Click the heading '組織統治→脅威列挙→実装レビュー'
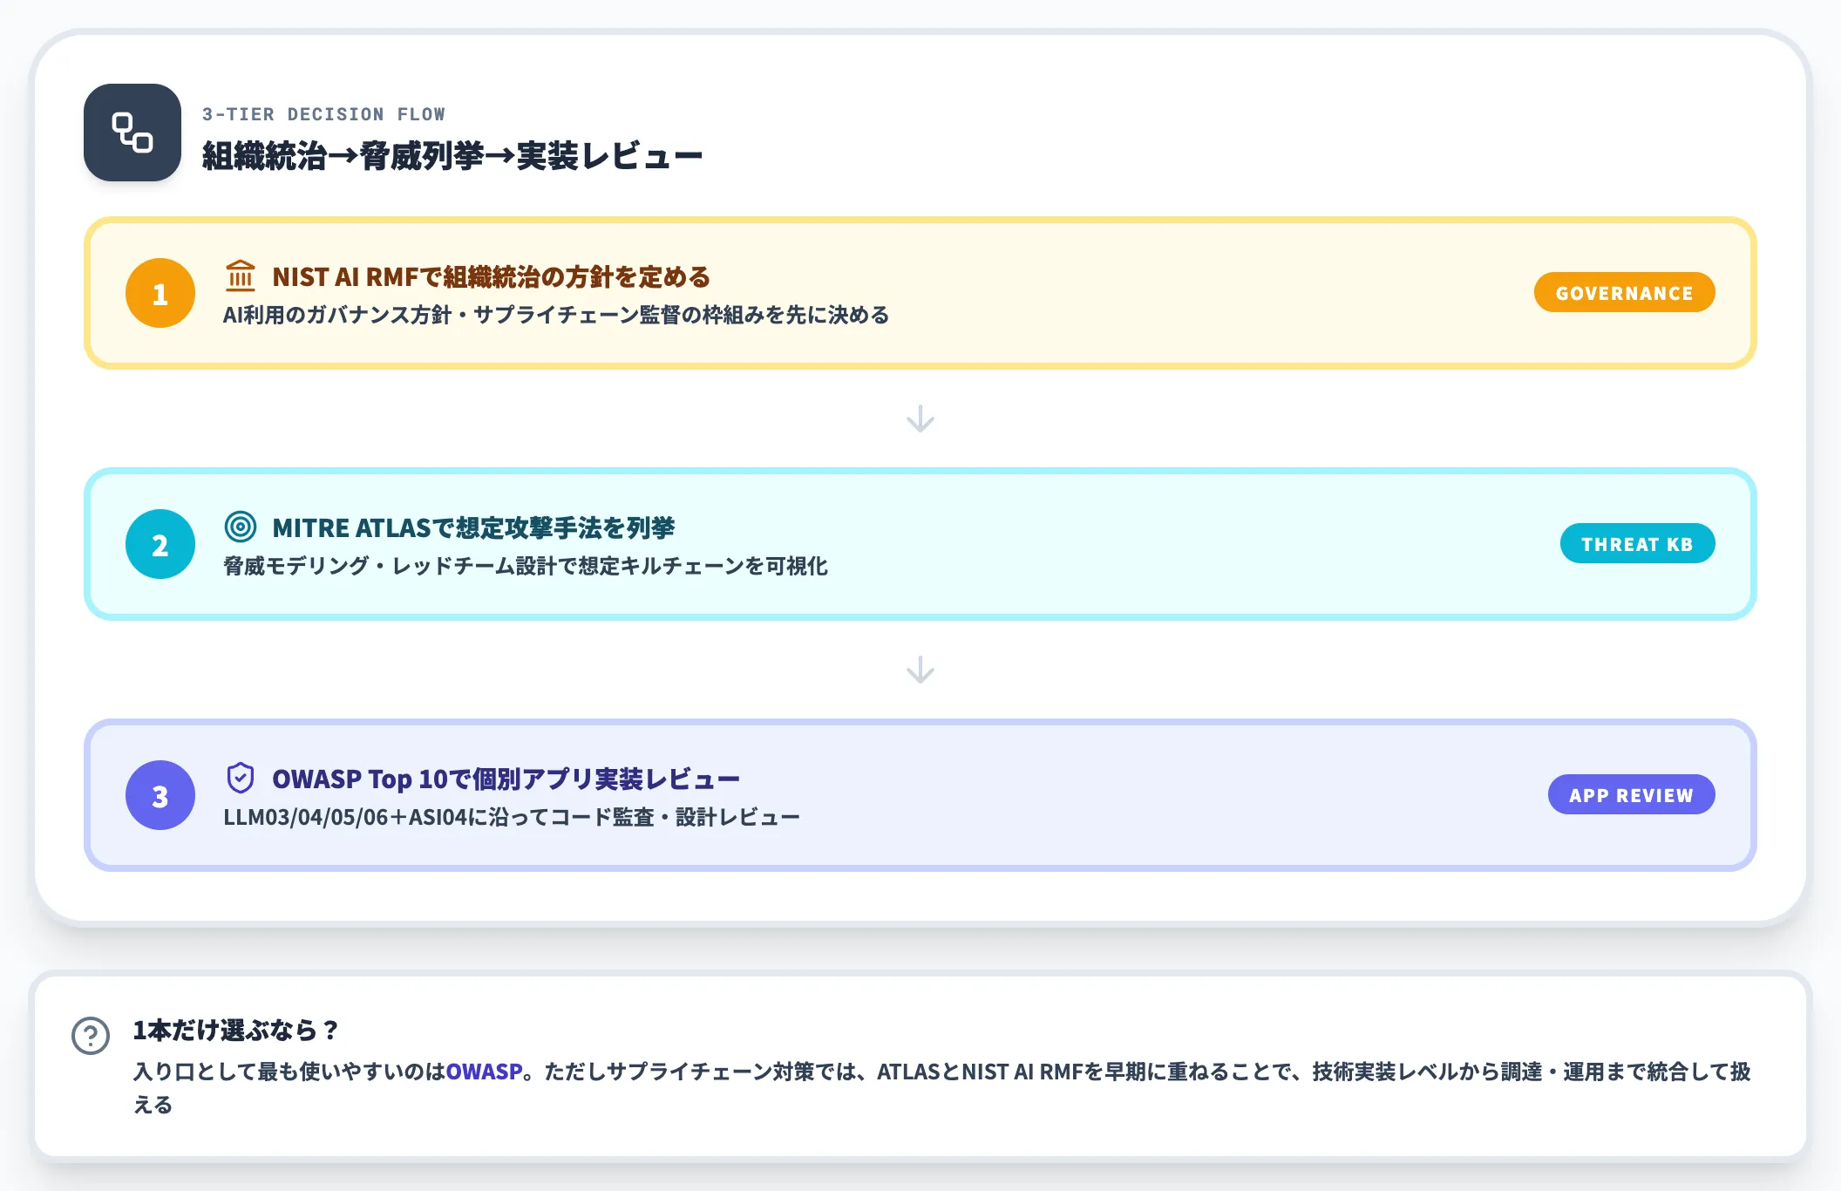 (x=452, y=156)
